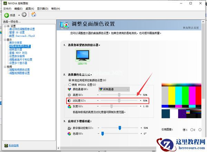Open the 编辑(E) menu
The height and width of the screenshot is (152, 207).
point(18,9)
